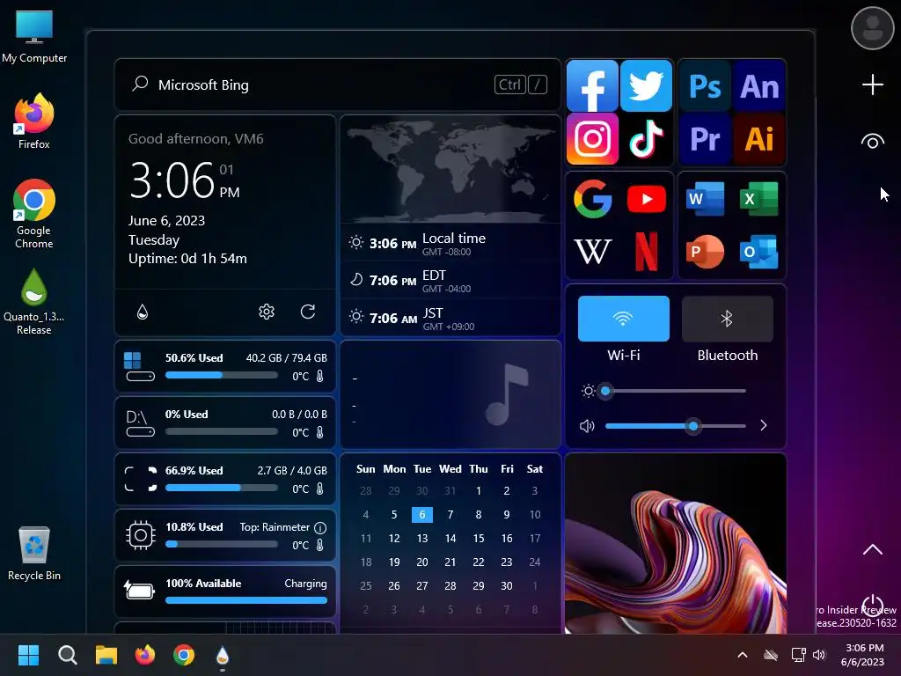Click the JST time zone row
Viewport: 901px width, 676px height.
click(450, 318)
